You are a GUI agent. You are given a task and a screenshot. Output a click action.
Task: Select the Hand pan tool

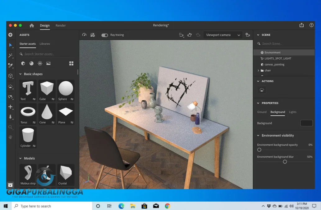click(x=11, y=137)
